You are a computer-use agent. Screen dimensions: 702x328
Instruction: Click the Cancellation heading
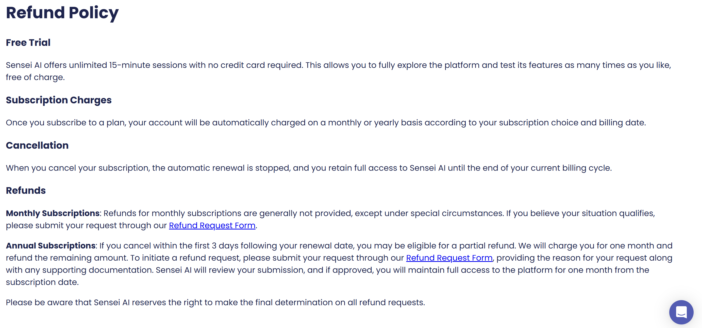pos(37,145)
